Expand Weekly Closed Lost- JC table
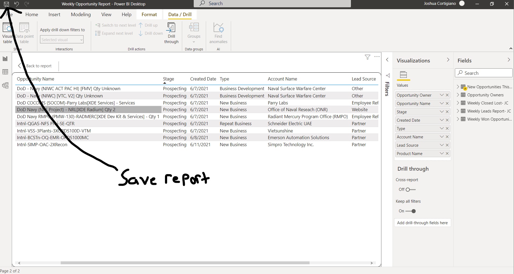Screen dimensions: 514x274 [458, 103]
